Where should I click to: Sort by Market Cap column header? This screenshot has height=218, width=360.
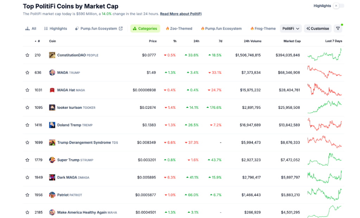(292, 41)
